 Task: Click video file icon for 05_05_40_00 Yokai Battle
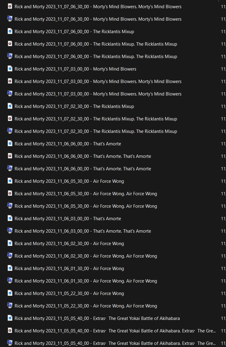click(10, 331)
